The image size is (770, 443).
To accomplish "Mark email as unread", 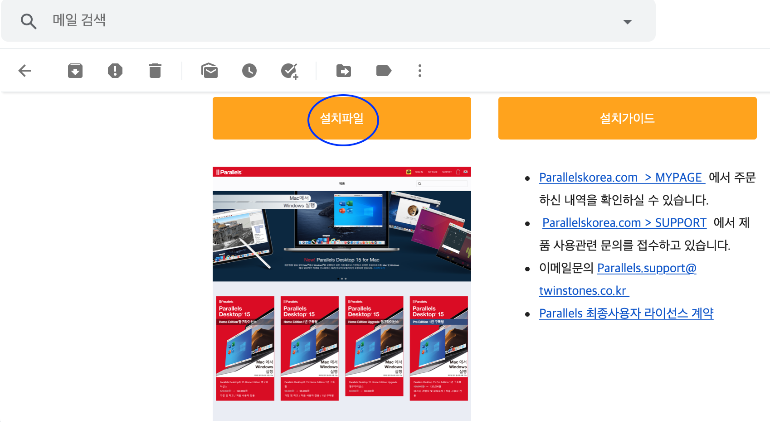I will click(x=210, y=71).
